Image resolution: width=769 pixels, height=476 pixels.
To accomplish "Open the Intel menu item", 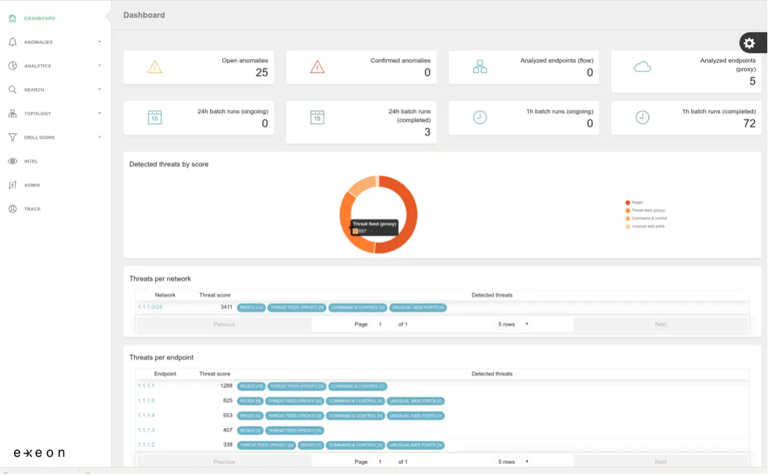I will point(31,161).
